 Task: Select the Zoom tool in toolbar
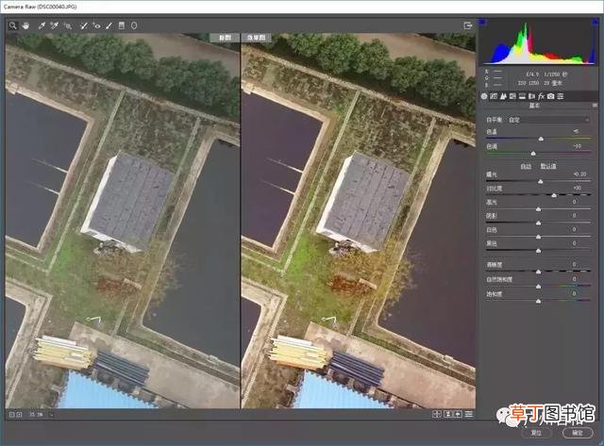click(12, 25)
